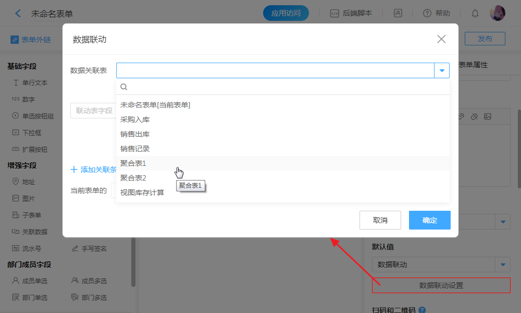Click the user avatar
The width and height of the screenshot is (521, 313).
coord(498,13)
